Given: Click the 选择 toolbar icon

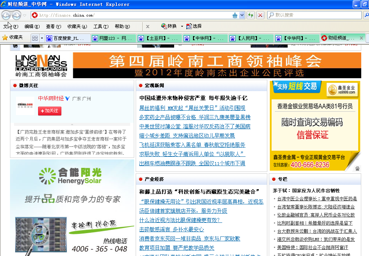Looking at the screenshot, I should (189, 26).
